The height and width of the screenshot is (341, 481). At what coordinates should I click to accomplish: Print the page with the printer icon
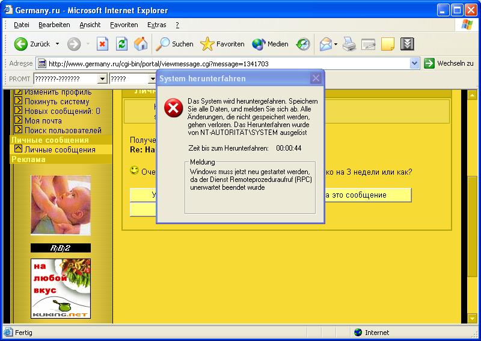349,44
